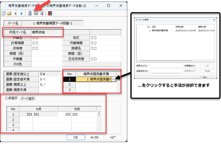
Task: Click the printer icon in toolbar
Action: pos(36,13)
